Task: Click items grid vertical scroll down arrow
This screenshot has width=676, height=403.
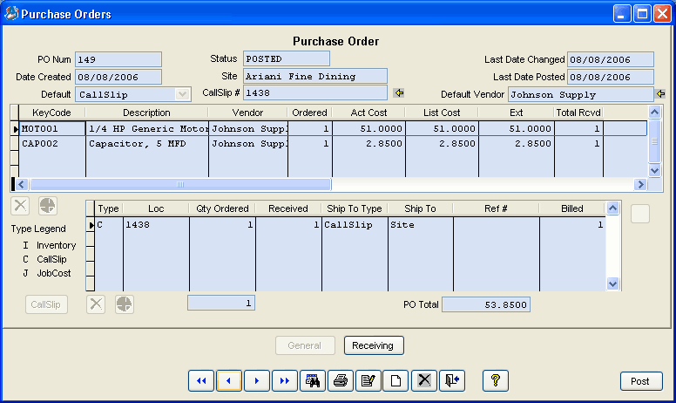Action: click(x=654, y=170)
